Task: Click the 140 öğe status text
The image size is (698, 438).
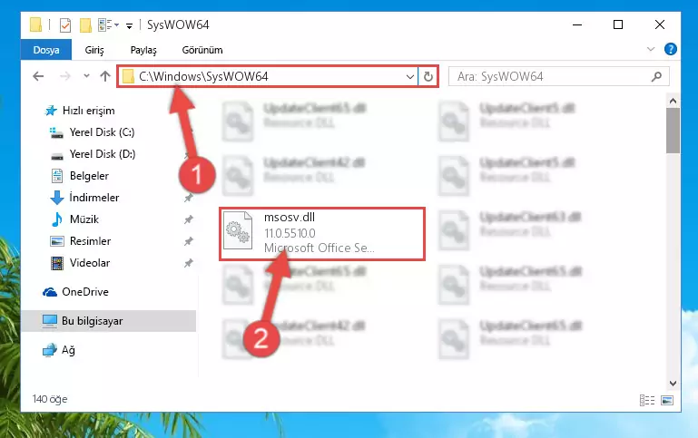Action: point(50,399)
